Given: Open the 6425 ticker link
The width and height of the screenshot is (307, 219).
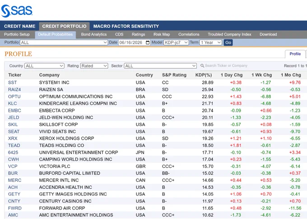Looking at the screenshot, I should tap(13, 152).
